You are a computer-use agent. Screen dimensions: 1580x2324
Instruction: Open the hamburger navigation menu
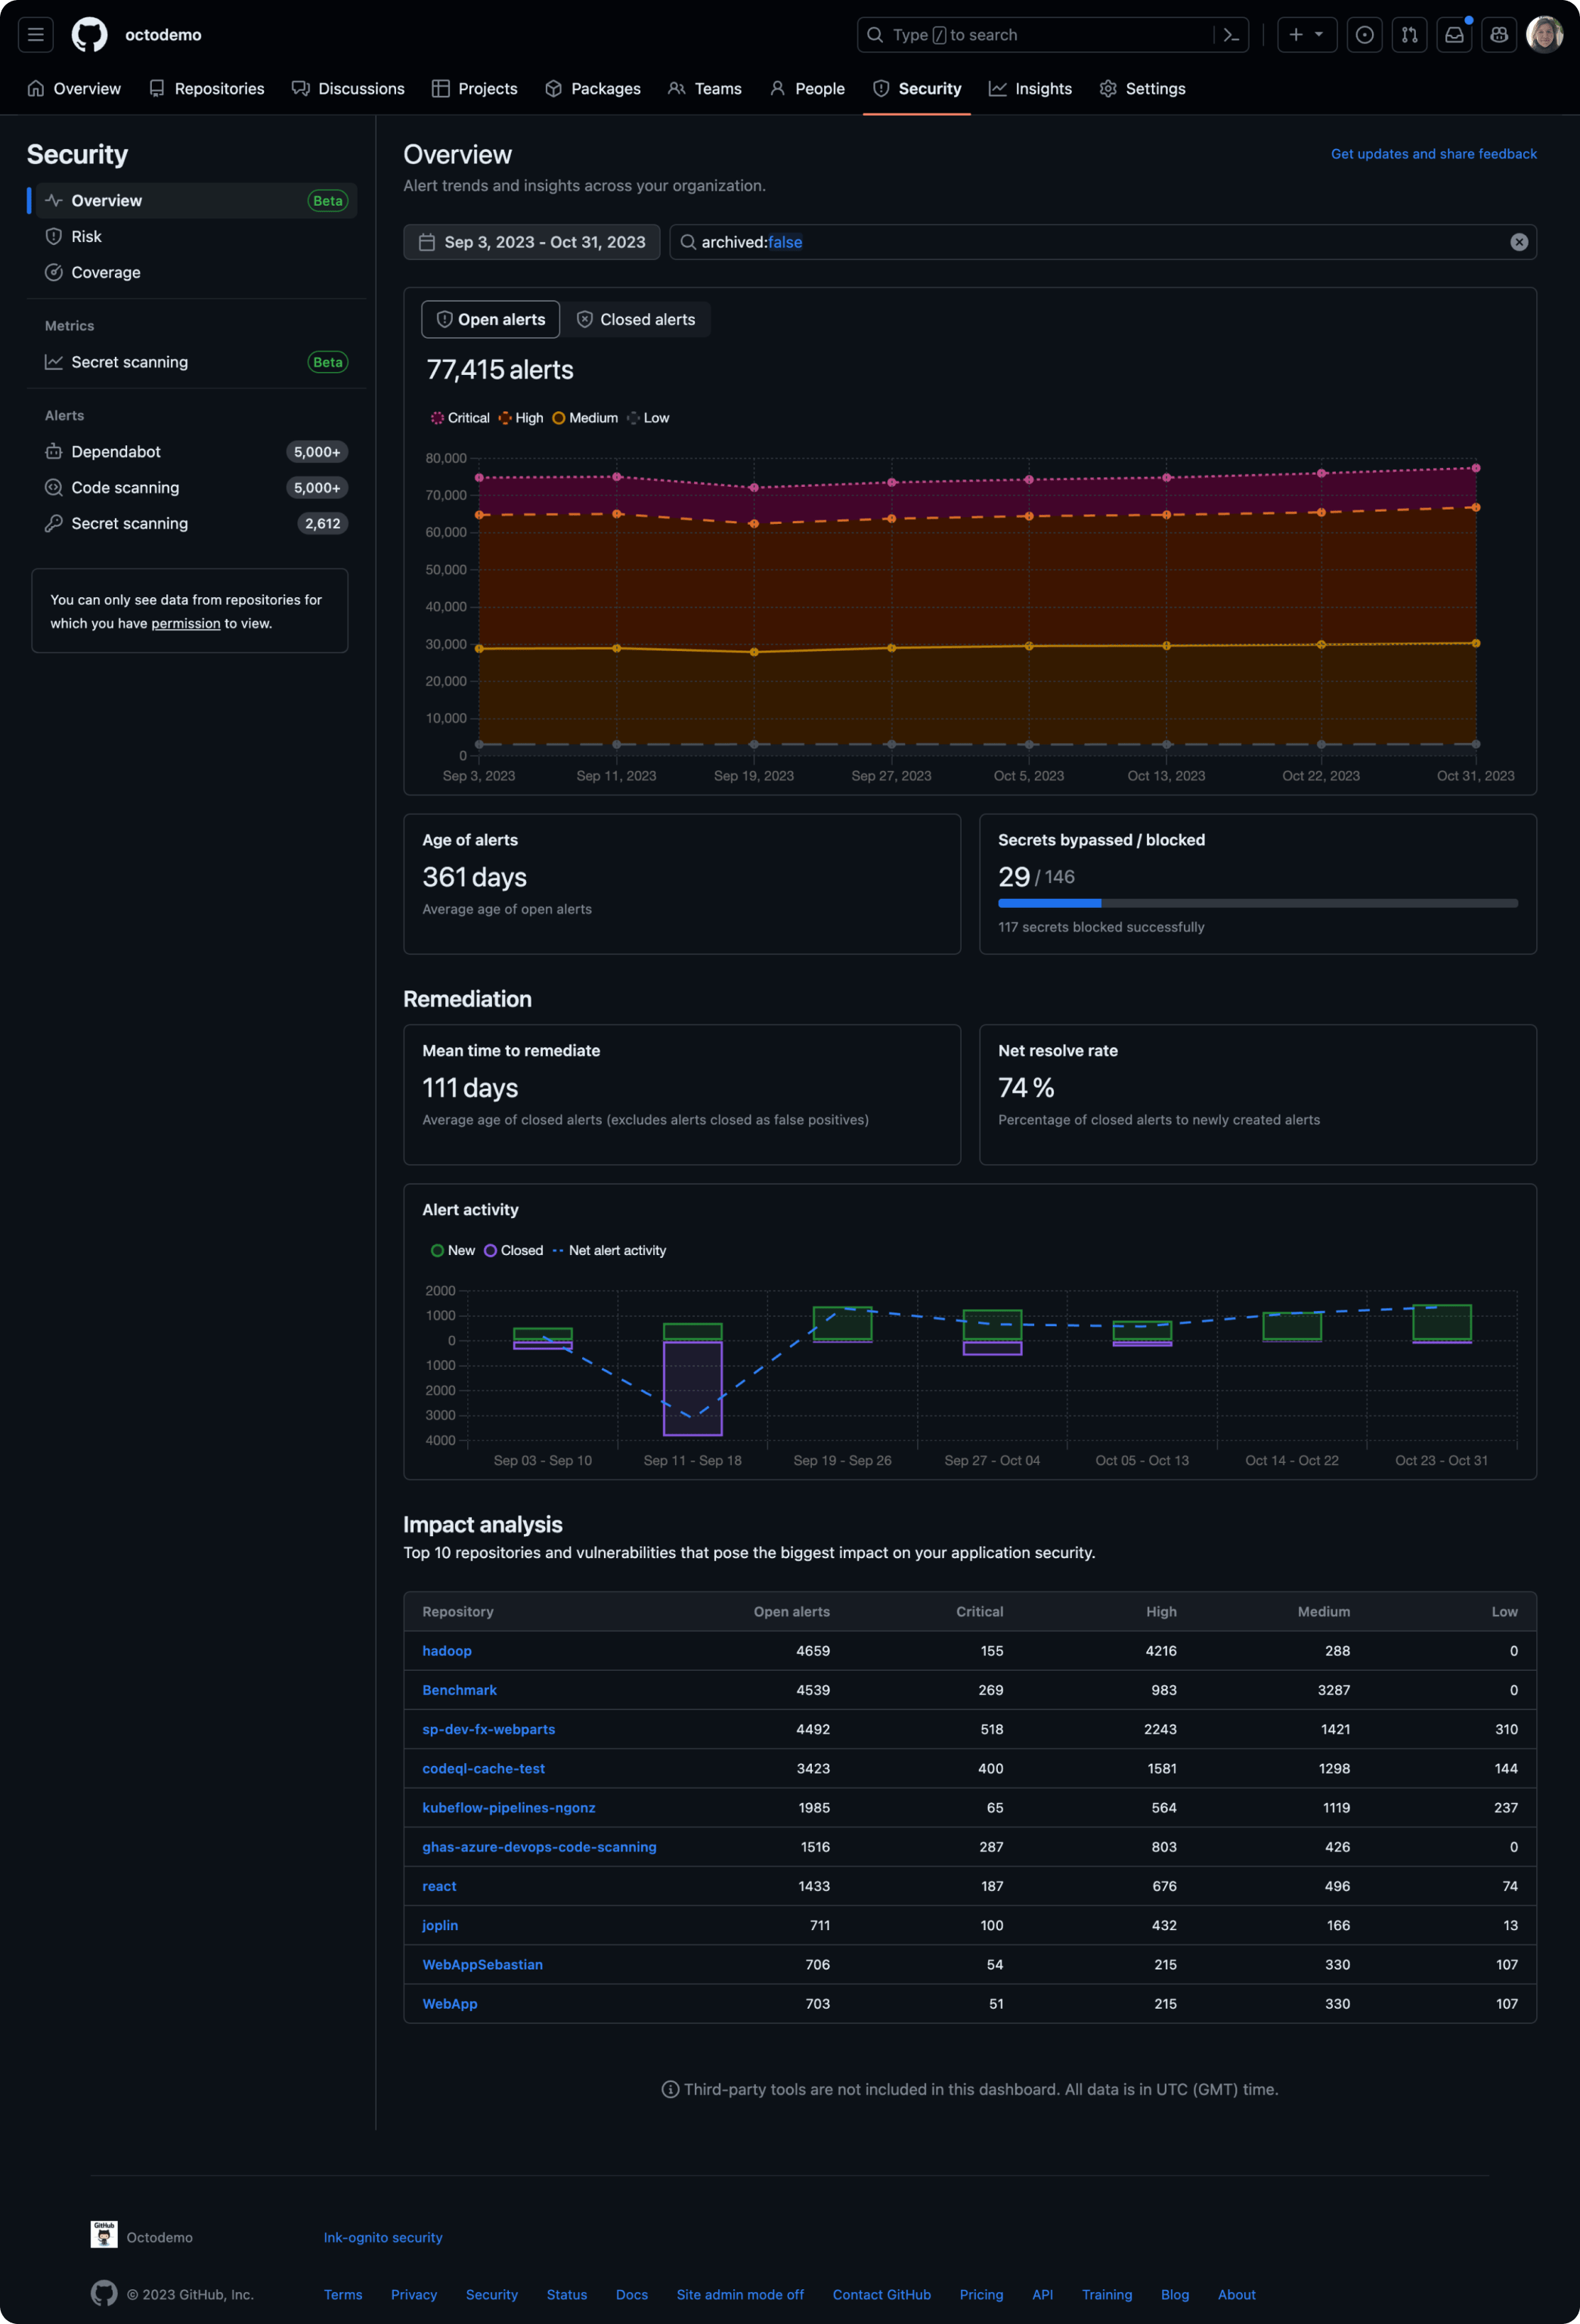pos(36,35)
